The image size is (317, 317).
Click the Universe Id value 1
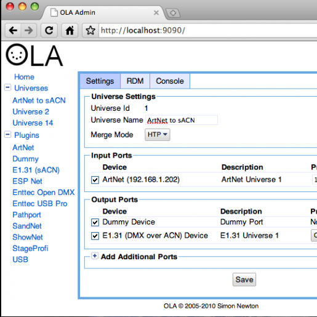146,108
